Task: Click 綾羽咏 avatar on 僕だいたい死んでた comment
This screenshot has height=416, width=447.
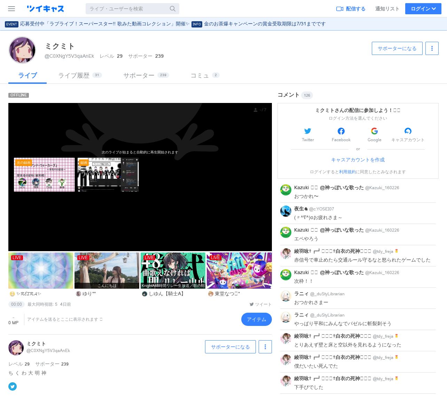Action: [286, 360]
